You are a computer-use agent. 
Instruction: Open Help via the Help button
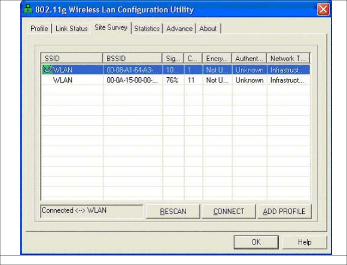click(304, 242)
